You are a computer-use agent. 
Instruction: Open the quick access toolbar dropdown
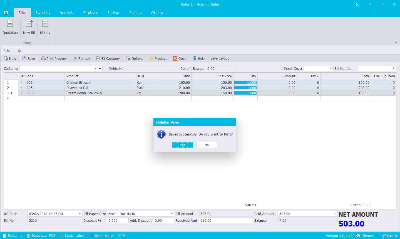[17, 4]
